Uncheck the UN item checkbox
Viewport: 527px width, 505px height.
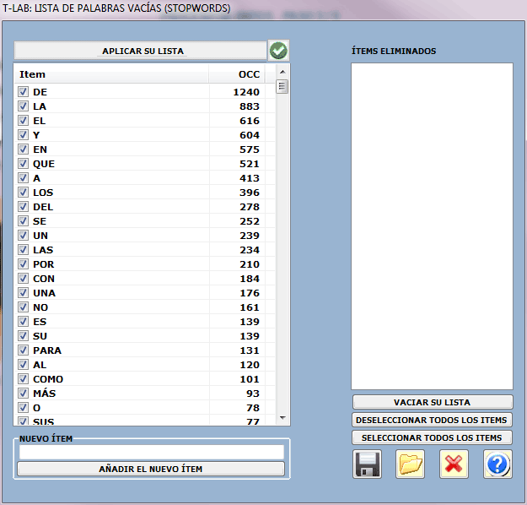pyautogui.click(x=24, y=236)
